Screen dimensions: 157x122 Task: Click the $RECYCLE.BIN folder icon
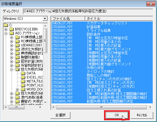[12, 29]
